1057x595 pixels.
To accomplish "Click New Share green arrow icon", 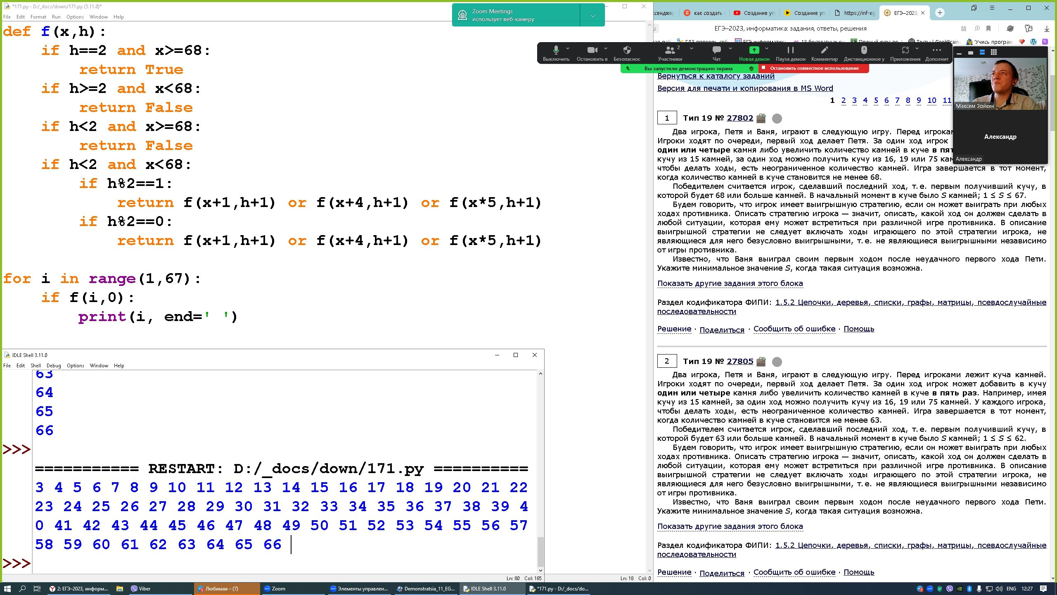I will pos(754,50).
